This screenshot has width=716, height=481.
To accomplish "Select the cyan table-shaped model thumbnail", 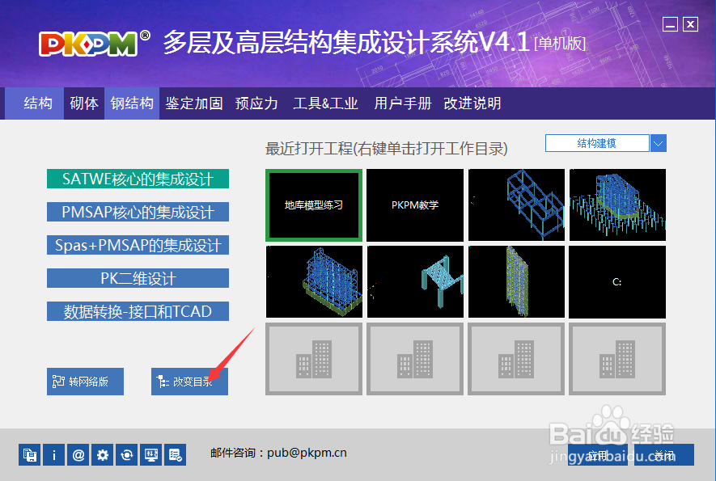I will [415, 281].
